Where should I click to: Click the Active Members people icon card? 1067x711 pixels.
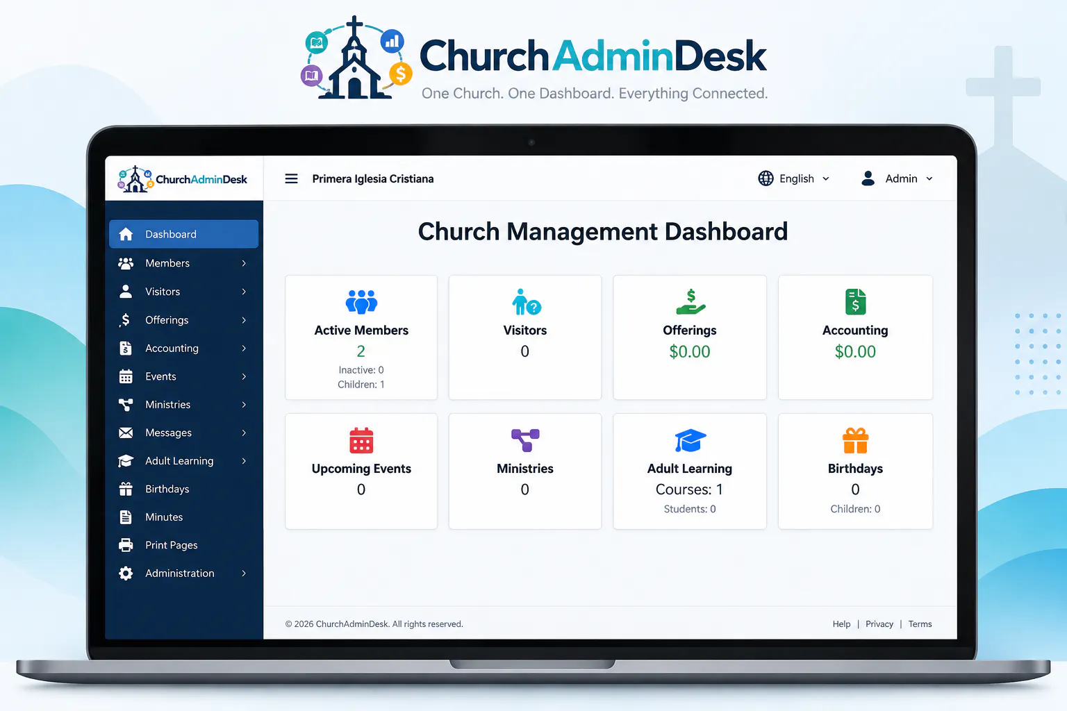pos(361,302)
